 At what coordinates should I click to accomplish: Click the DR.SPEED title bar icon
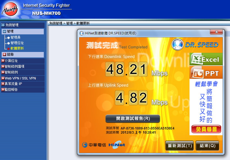82,33
